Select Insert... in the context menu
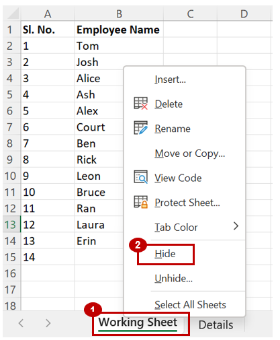Image resolution: width=280 pixels, height=340 pixels. (170, 79)
